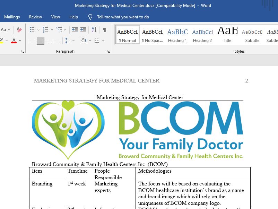Apply borders to the paragraph
This screenshot has width=278, height=209.
pyautogui.click(x=97, y=41)
